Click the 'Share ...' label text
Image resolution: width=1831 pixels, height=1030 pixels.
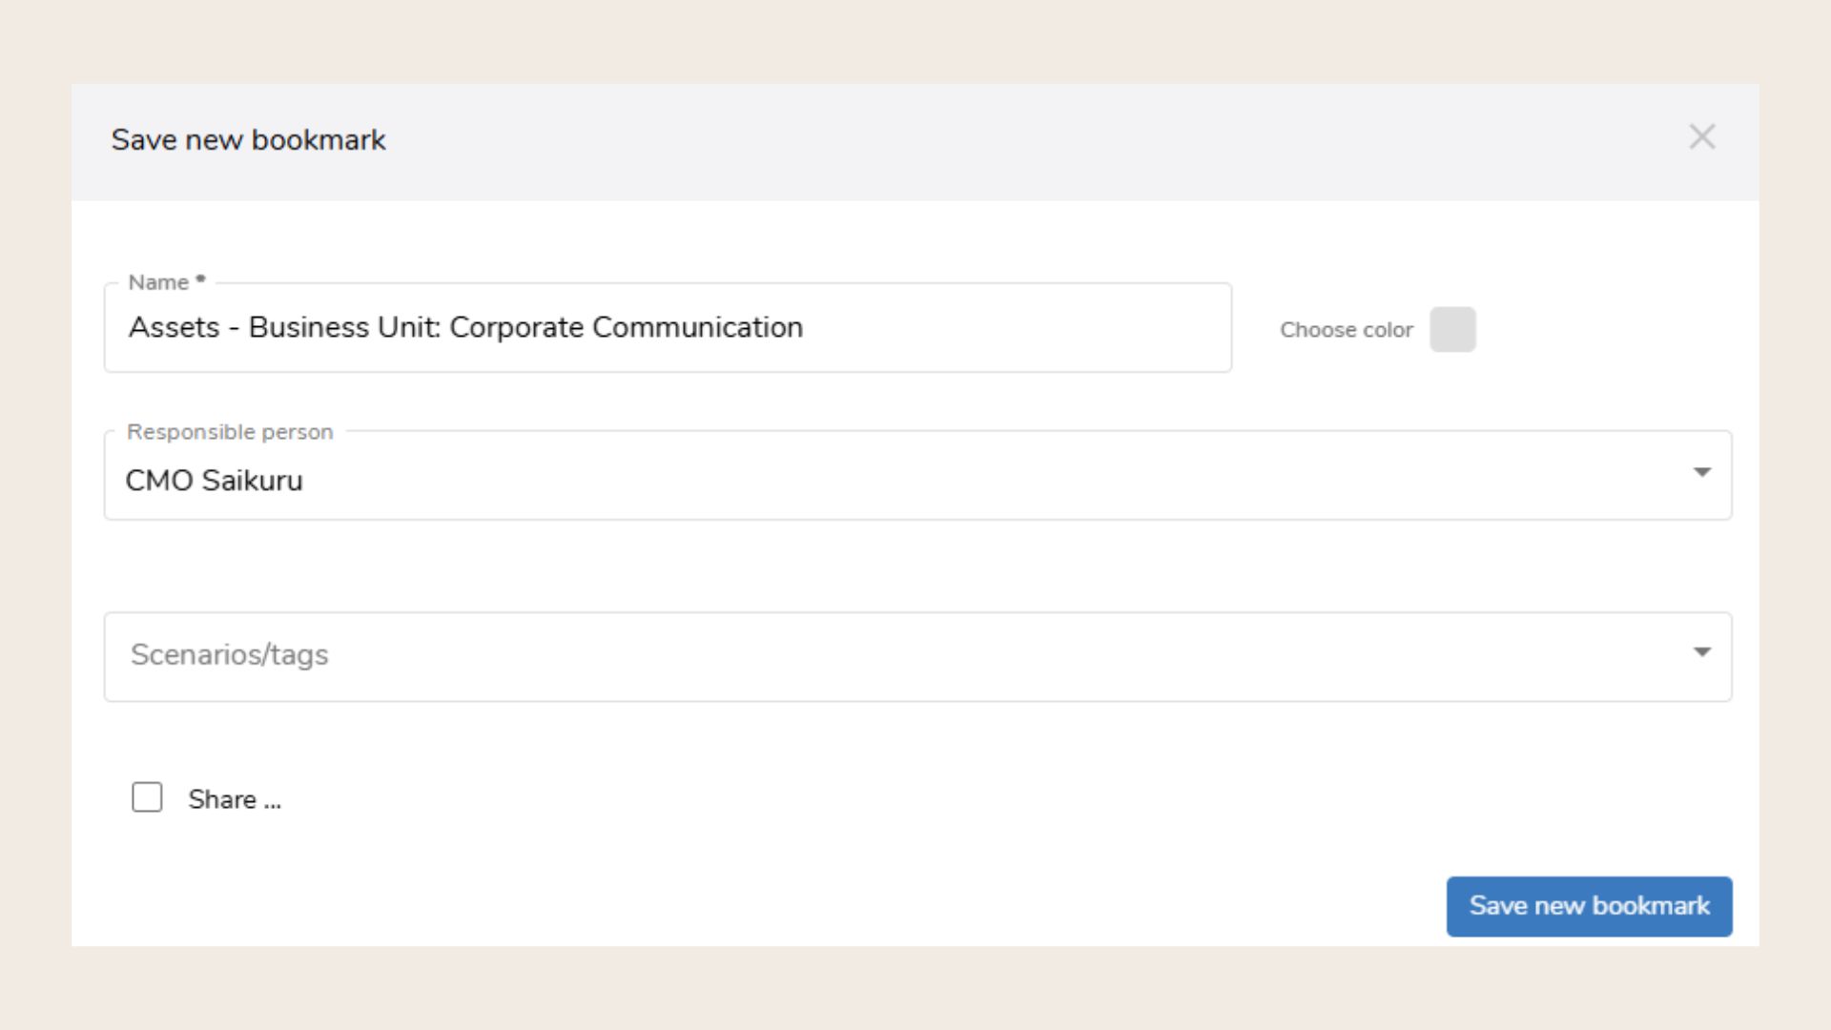coord(235,799)
